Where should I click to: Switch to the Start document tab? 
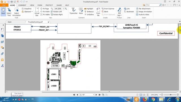pyautogui.click(x=10, y=22)
